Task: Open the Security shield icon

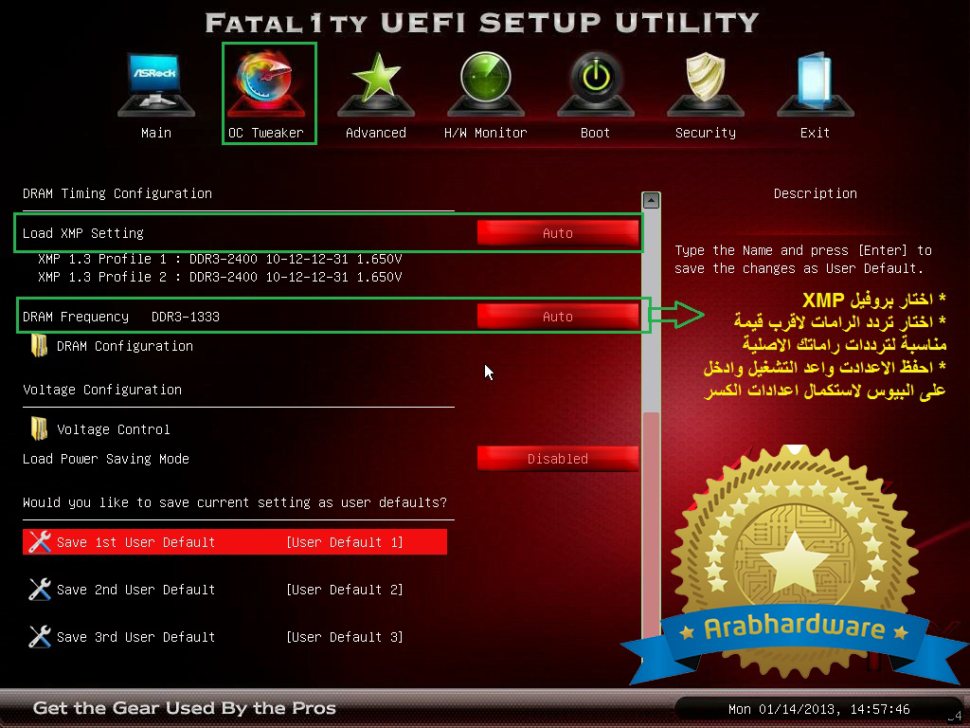Action: (705, 84)
